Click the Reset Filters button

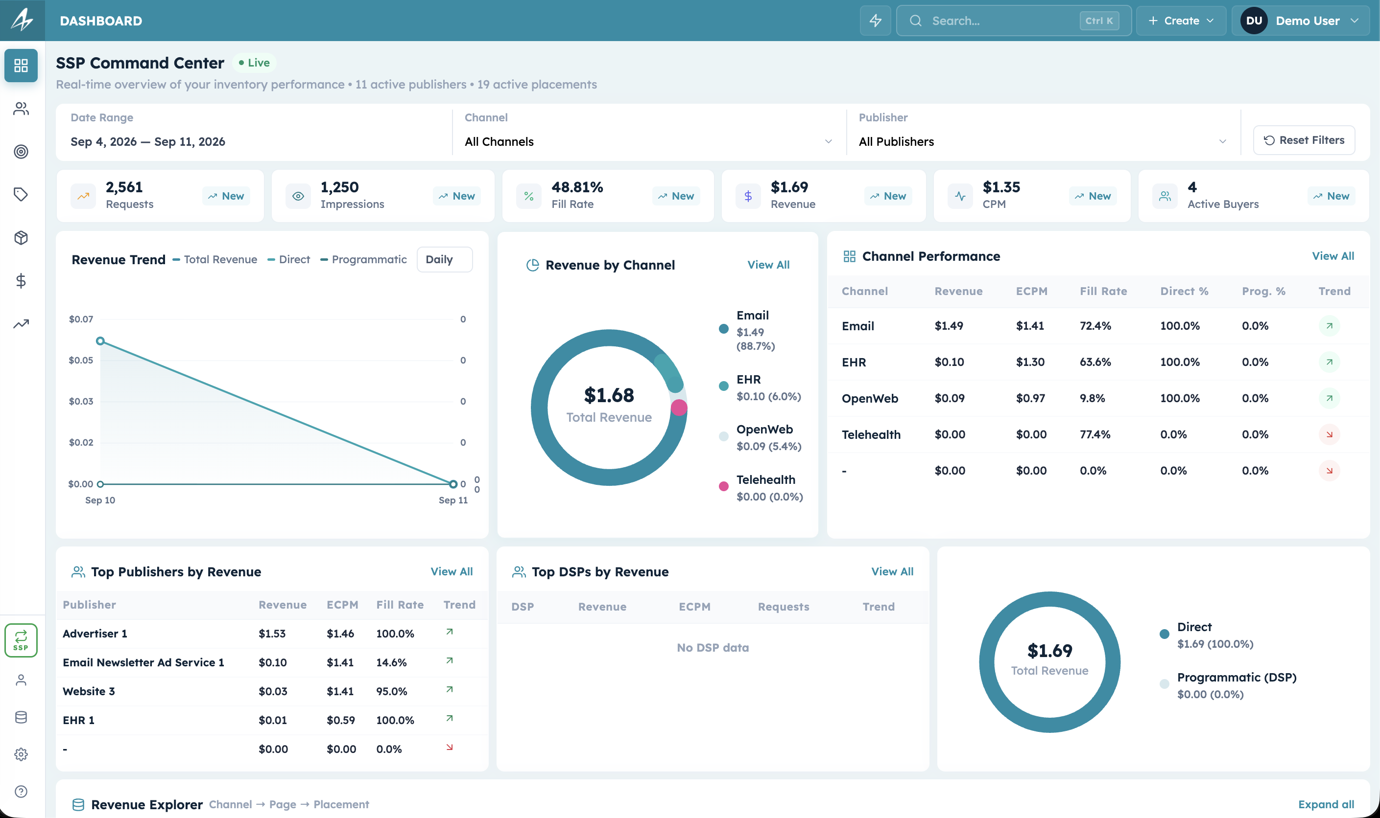point(1304,140)
